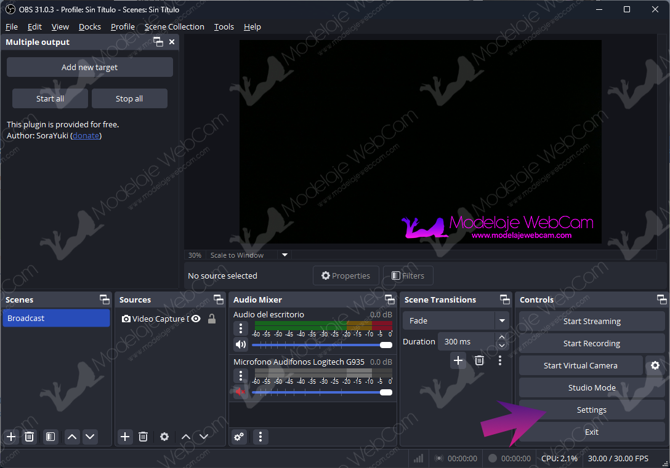Follow the donate link
670x468 pixels.
86,135
